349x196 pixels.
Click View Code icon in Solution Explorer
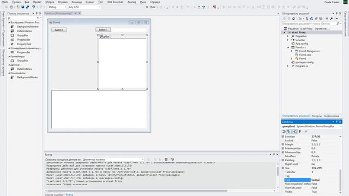click(x=327, y=19)
